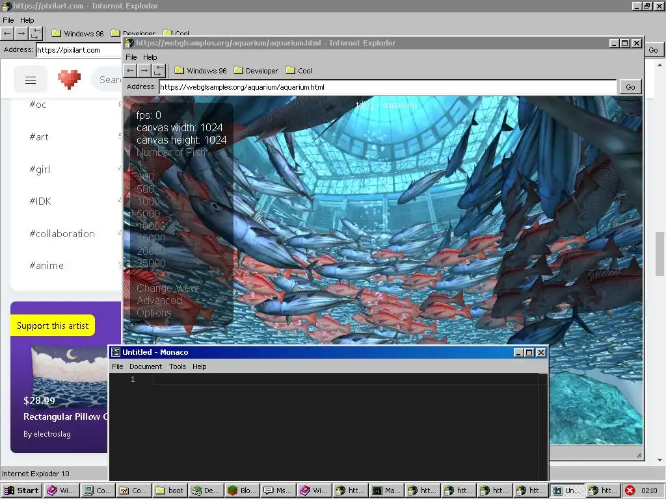Click the #oc hashtag
This screenshot has height=499, width=666.
point(38,105)
